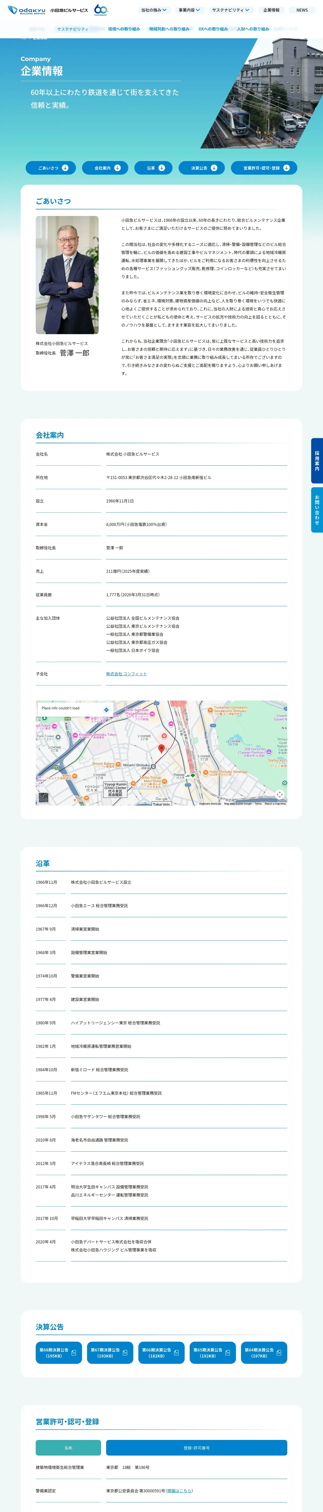Select 環境への取り組み submenu item
Viewport: 323px width, 1512px height.
tap(124, 29)
